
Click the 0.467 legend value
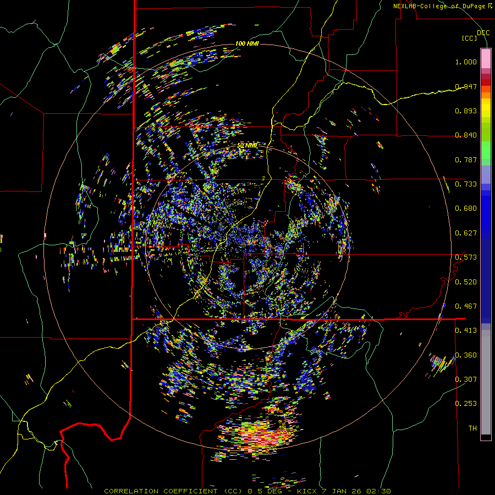click(466, 306)
